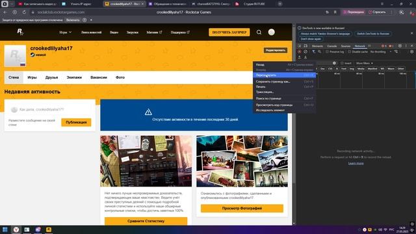Open the user avatar menu in header
Screen dimensions: 416x234
coord(271,32)
